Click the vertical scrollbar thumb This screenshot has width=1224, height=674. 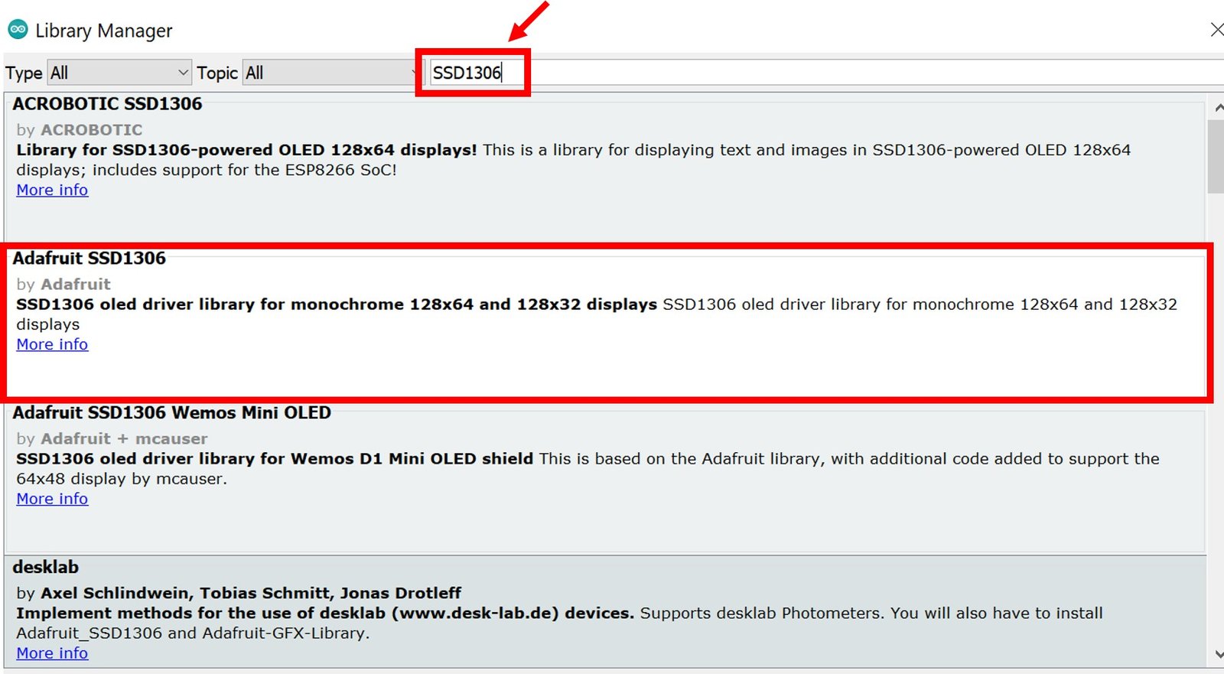(1216, 157)
